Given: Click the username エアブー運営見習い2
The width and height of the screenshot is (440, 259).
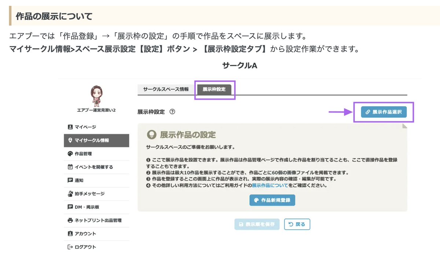Looking at the screenshot, I should point(96,111).
